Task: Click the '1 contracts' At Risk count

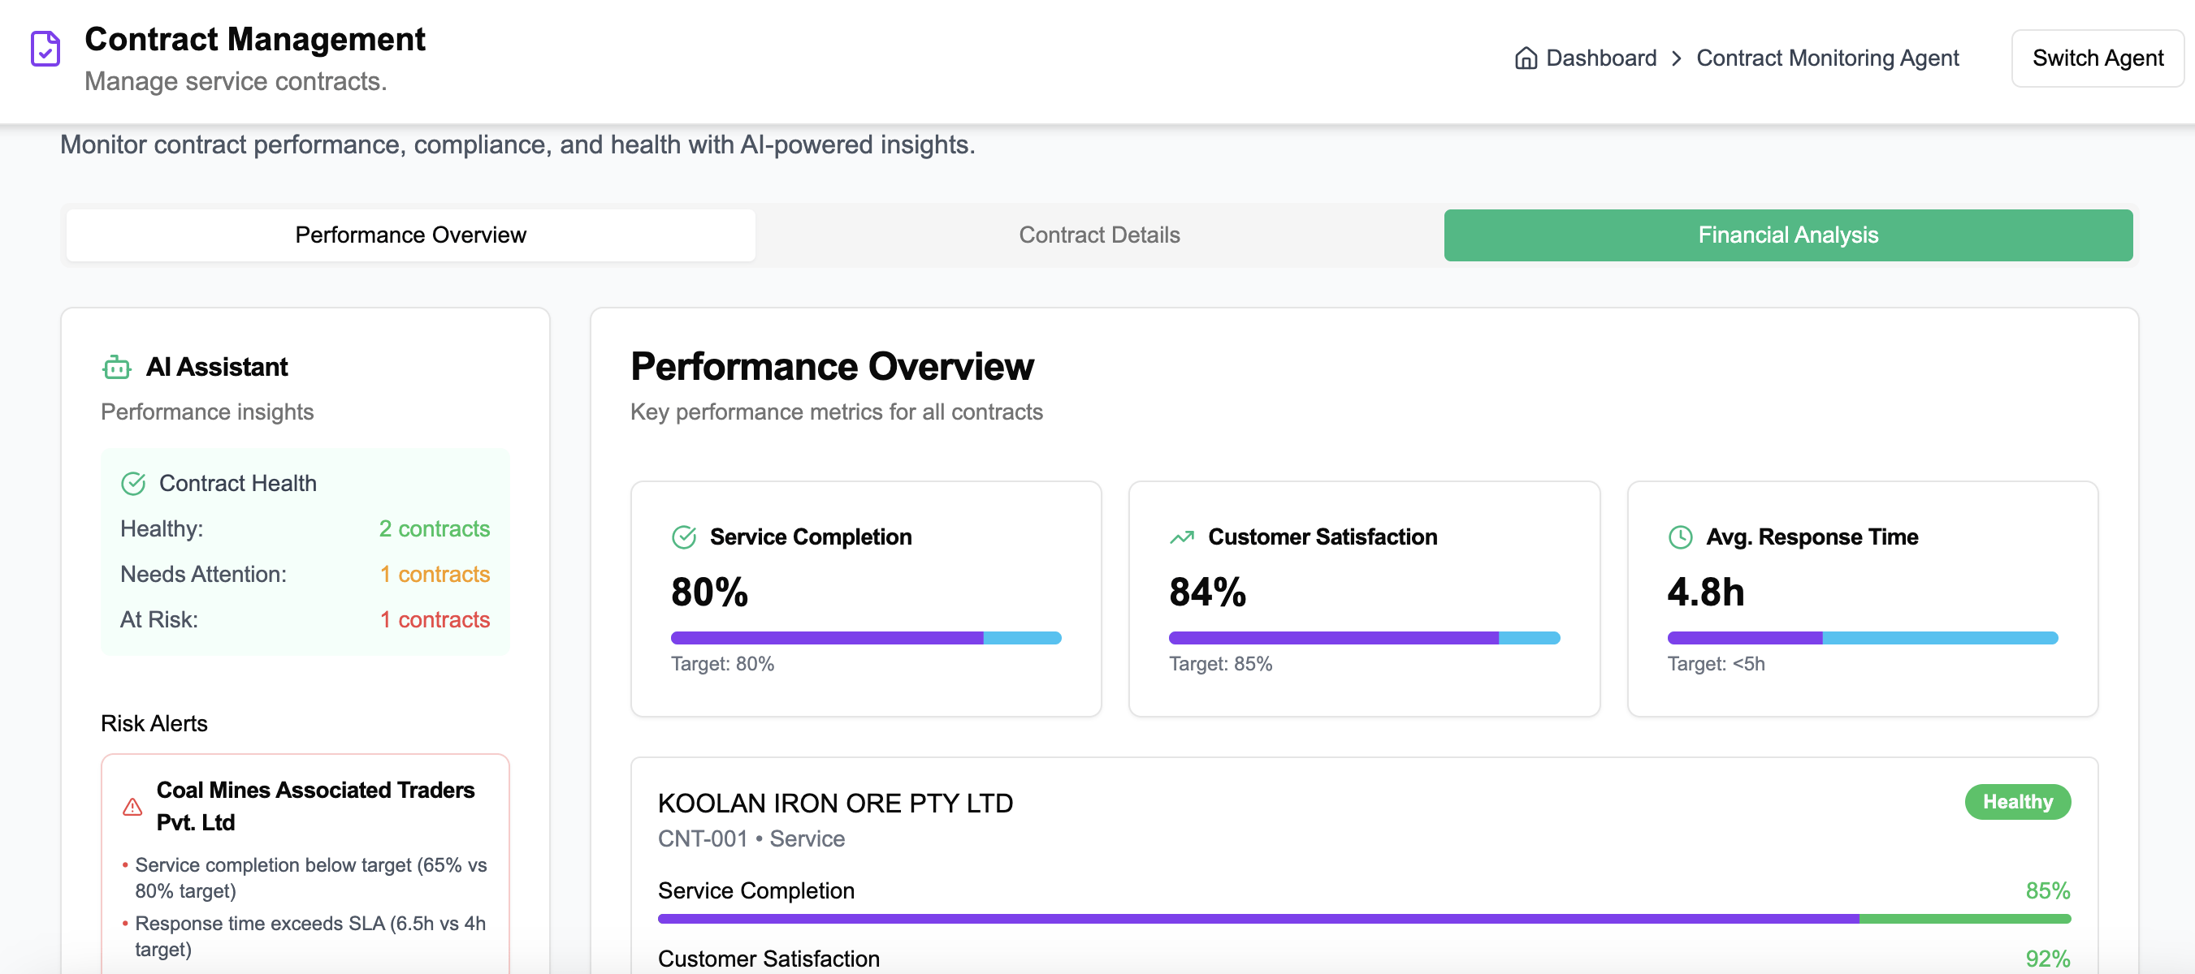Action: tap(434, 620)
